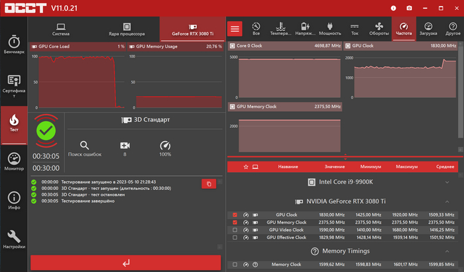Viewport: 464px width, 272px height.
Task: Open the Монитор sidebar section
Action: pos(14,162)
